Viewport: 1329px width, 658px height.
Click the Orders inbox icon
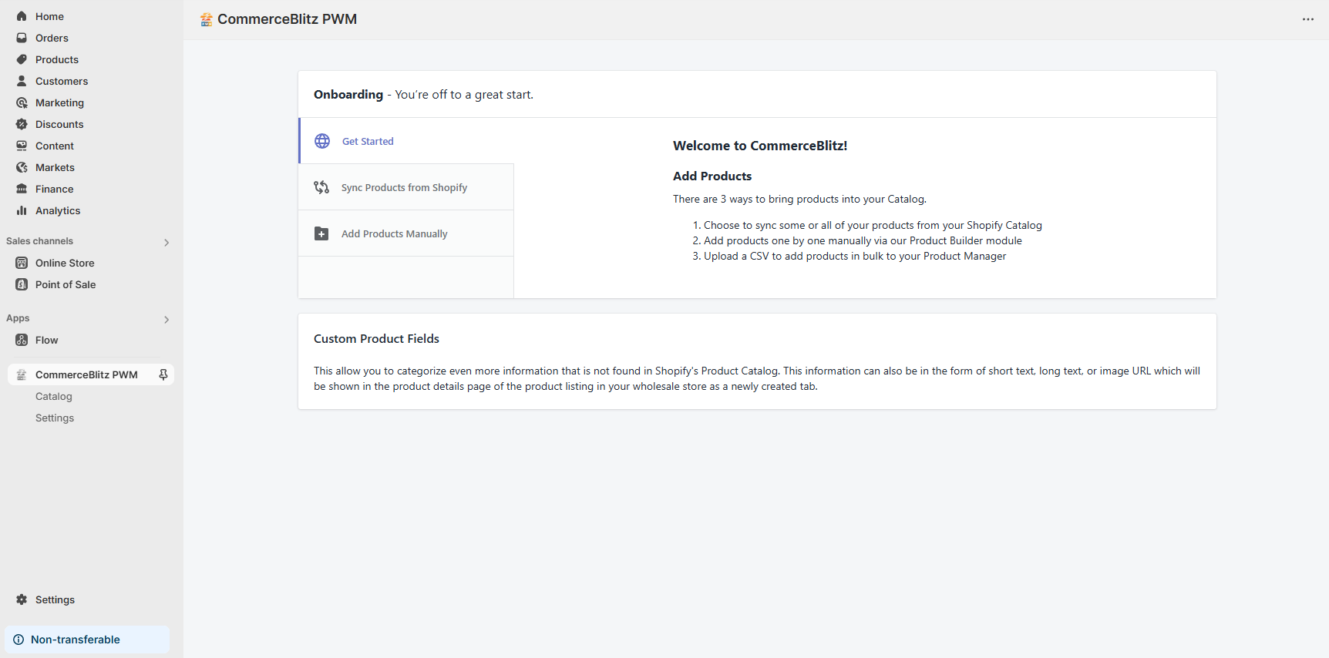22,38
